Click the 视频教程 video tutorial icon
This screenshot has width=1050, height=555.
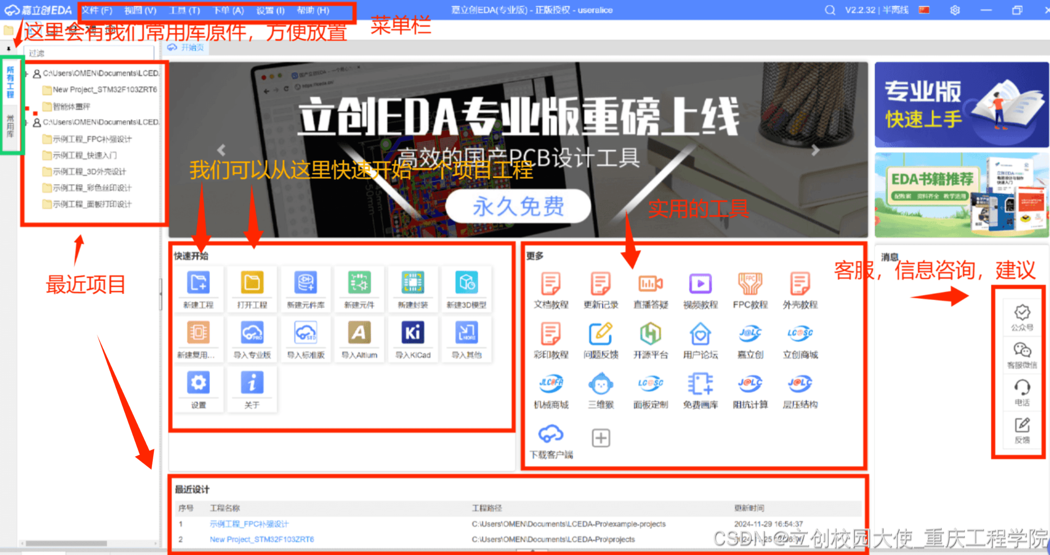pos(700,284)
